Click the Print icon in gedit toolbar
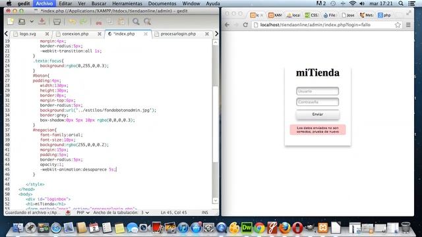 tap(57, 22)
